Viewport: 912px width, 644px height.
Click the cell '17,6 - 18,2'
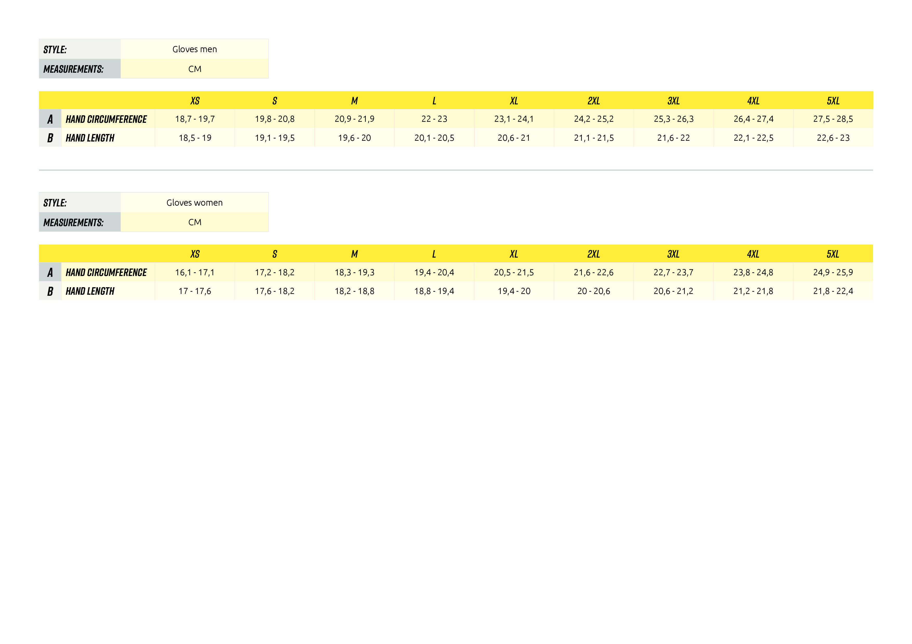pos(275,291)
